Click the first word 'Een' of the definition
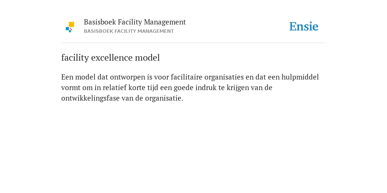The height and width of the screenshot is (193, 387). 67,77
